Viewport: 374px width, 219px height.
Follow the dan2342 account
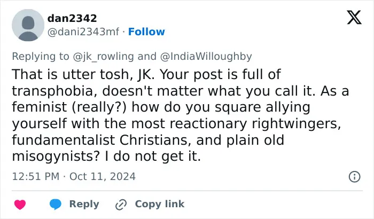(146, 32)
